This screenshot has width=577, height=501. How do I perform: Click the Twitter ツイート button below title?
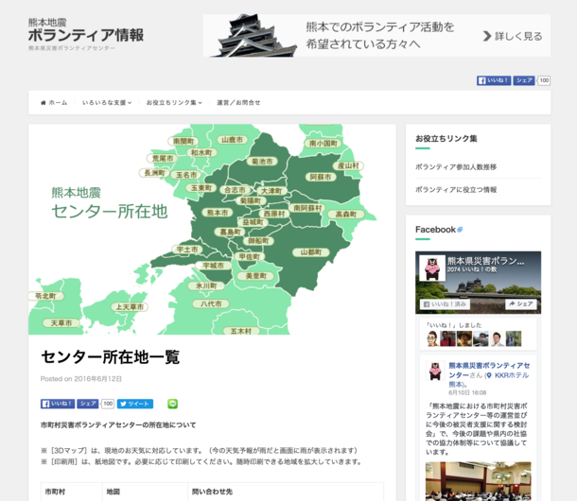pos(135,404)
